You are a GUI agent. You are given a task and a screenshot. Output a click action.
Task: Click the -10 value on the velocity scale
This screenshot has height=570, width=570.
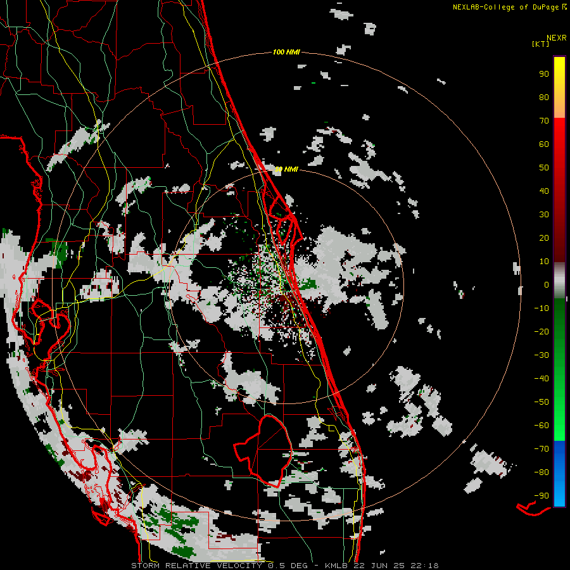coord(541,308)
